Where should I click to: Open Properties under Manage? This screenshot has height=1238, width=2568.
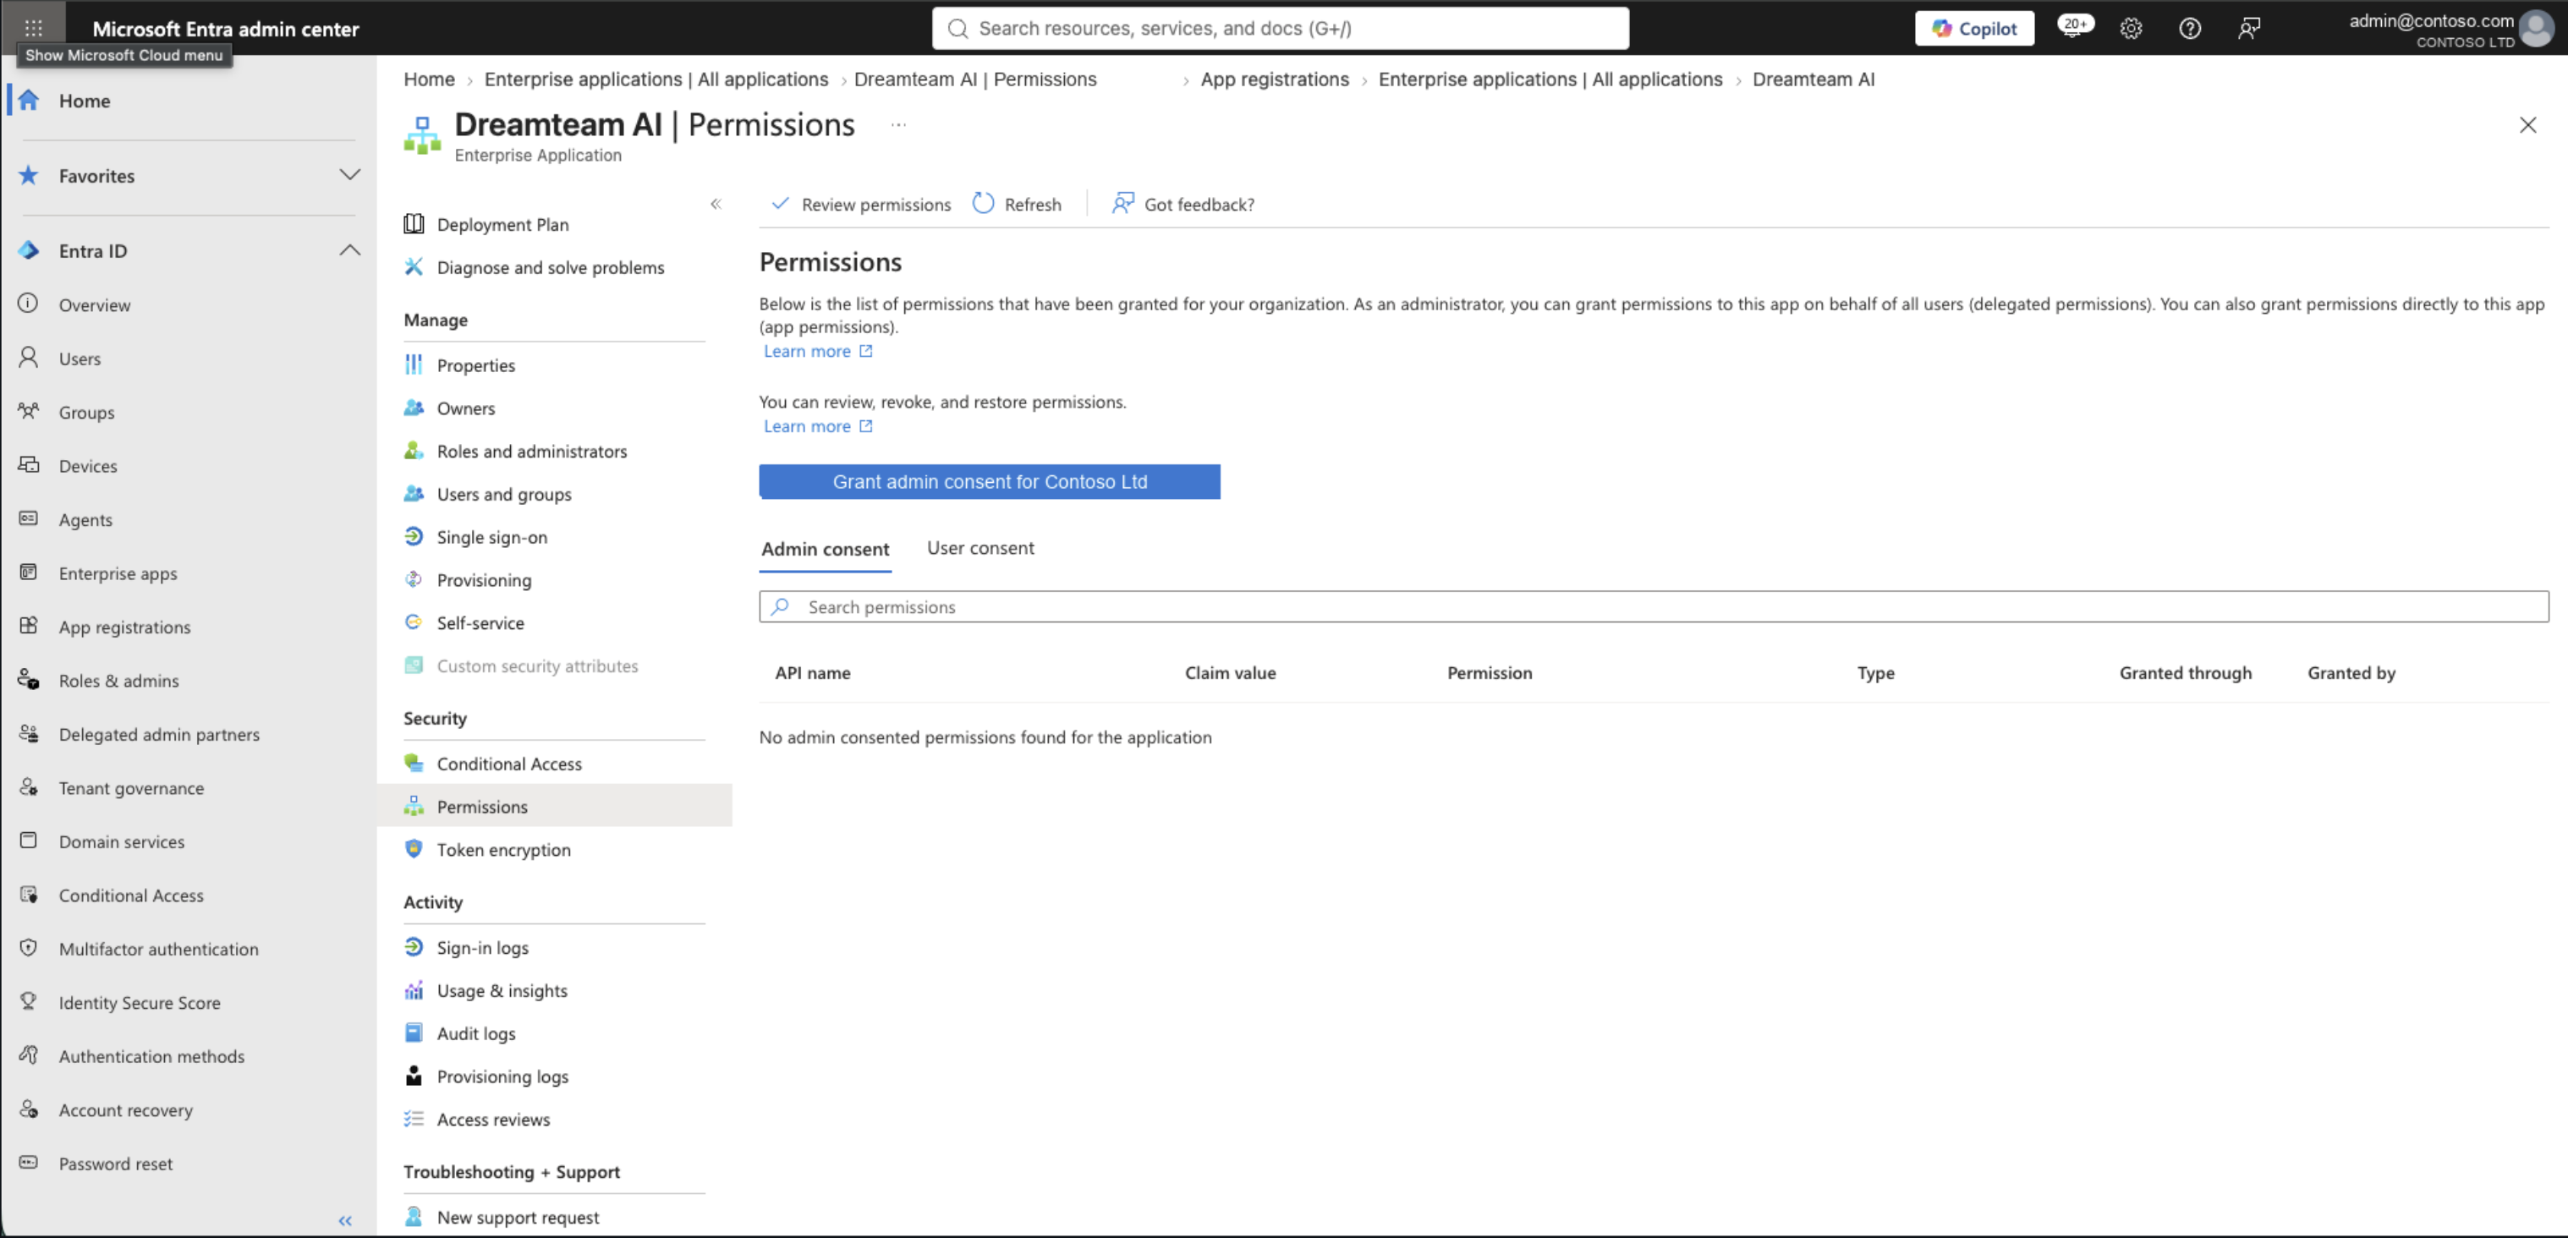point(475,364)
